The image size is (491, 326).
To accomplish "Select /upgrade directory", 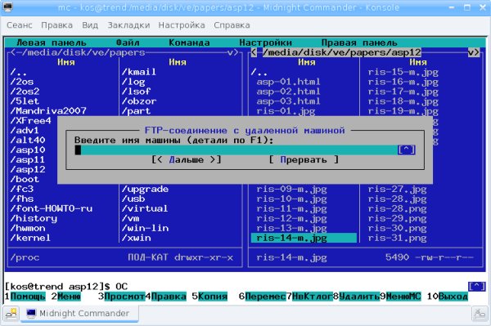I will point(145,189).
